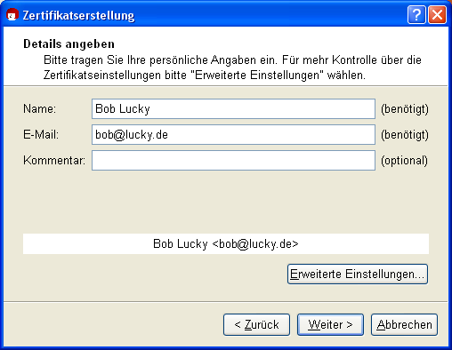Click the (benötigt) hint beside Name field

click(x=405, y=109)
